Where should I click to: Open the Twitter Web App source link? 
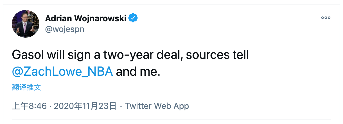[x=157, y=106]
